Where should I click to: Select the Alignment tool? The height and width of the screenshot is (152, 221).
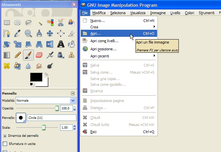pos(61,33)
